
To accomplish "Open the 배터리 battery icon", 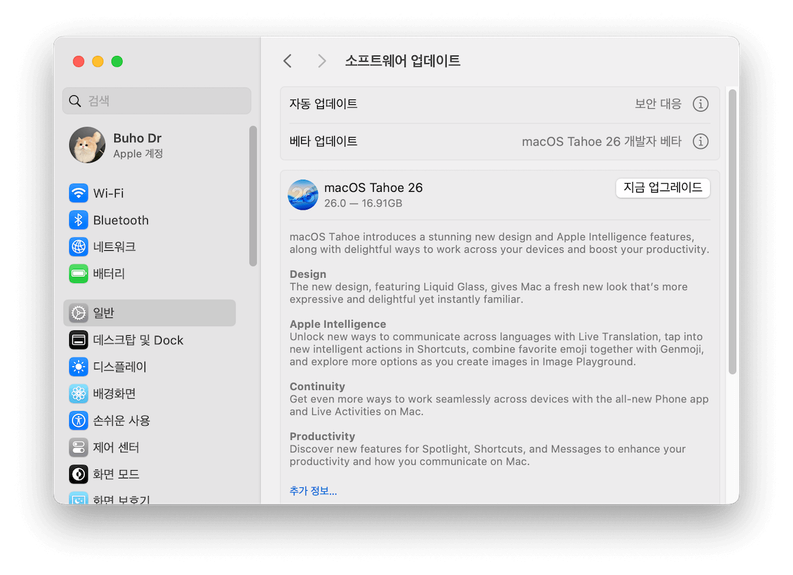I will coord(78,273).
